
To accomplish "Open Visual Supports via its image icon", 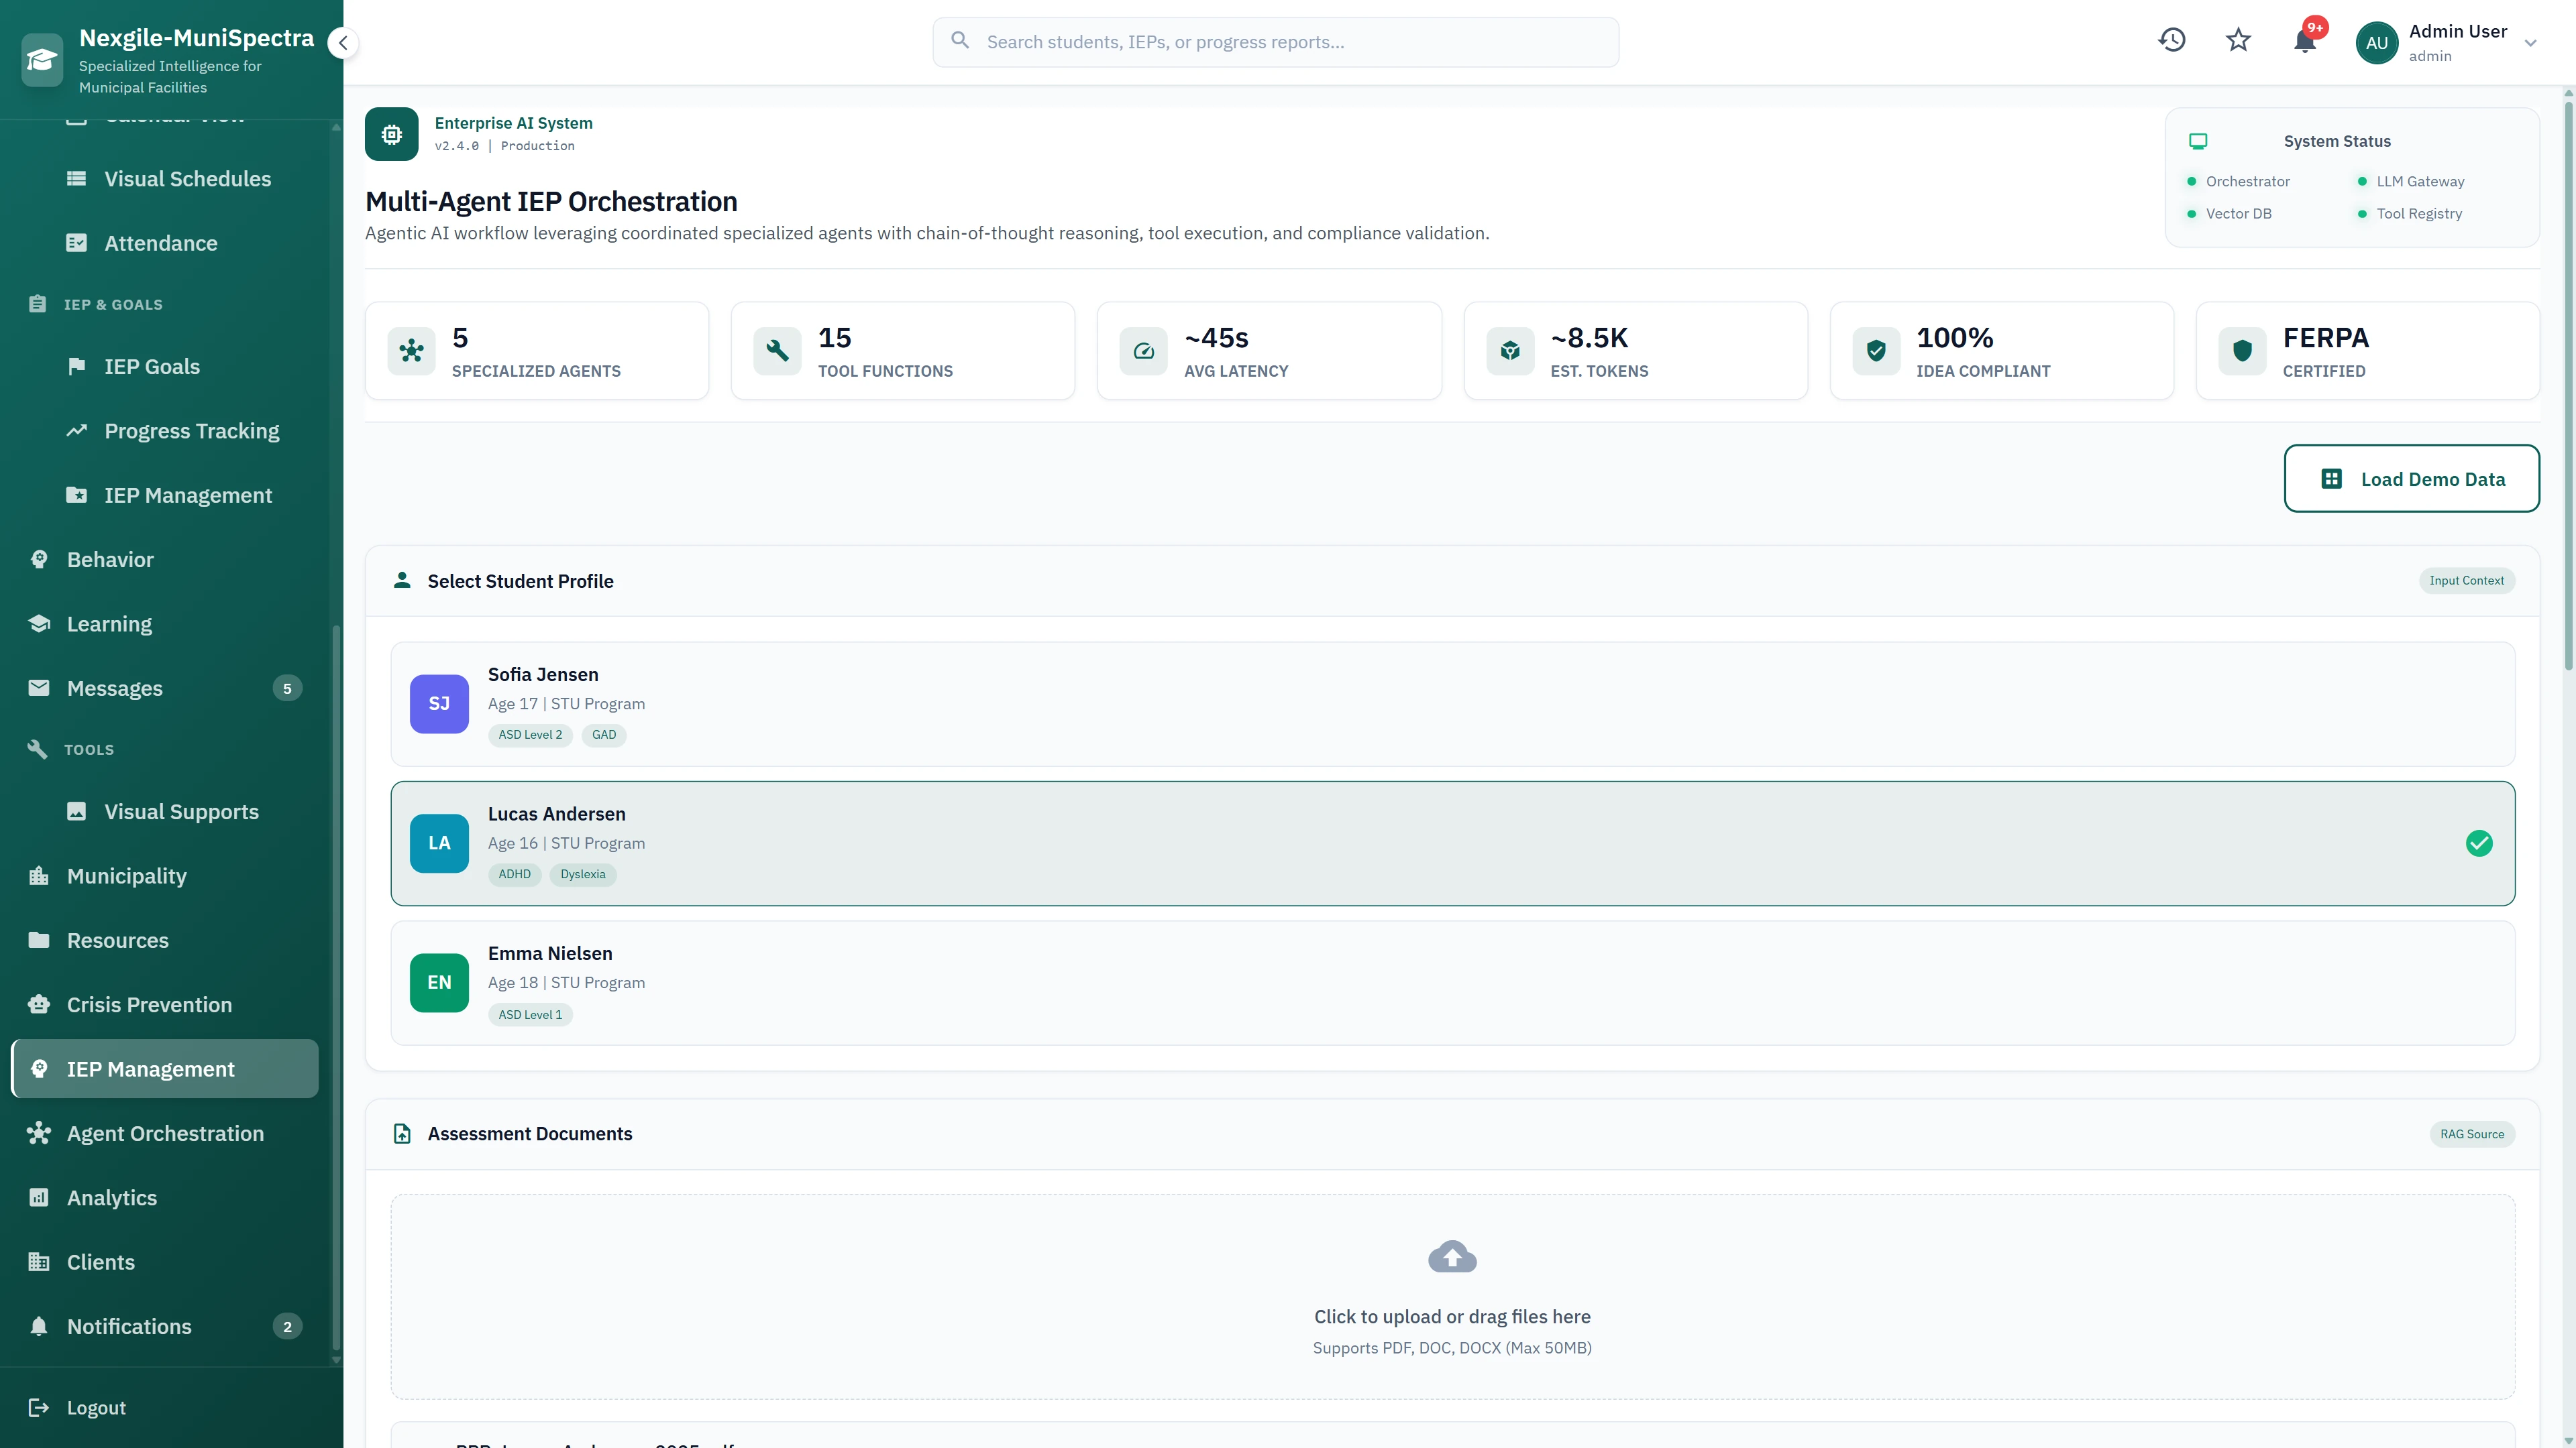I will click(x=76, y=810).
